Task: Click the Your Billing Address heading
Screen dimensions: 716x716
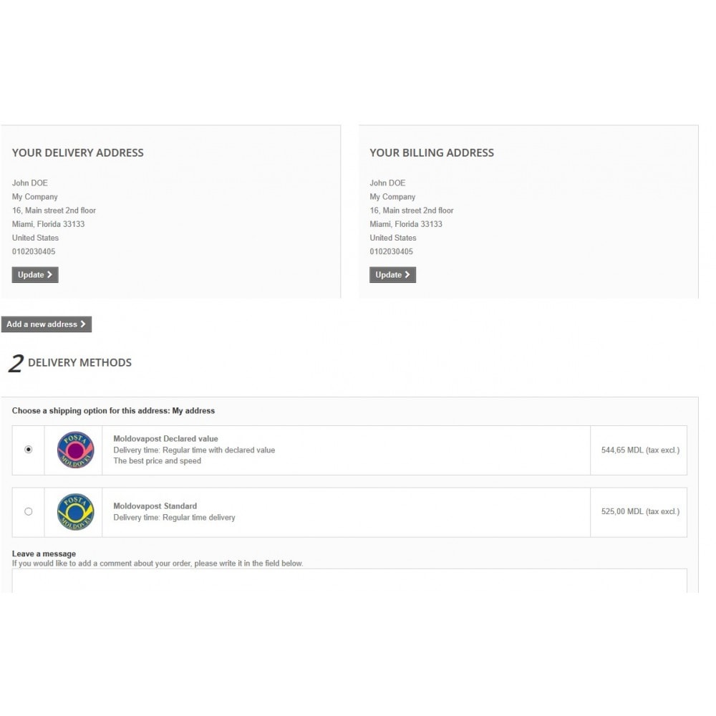Action: point(432,153)
